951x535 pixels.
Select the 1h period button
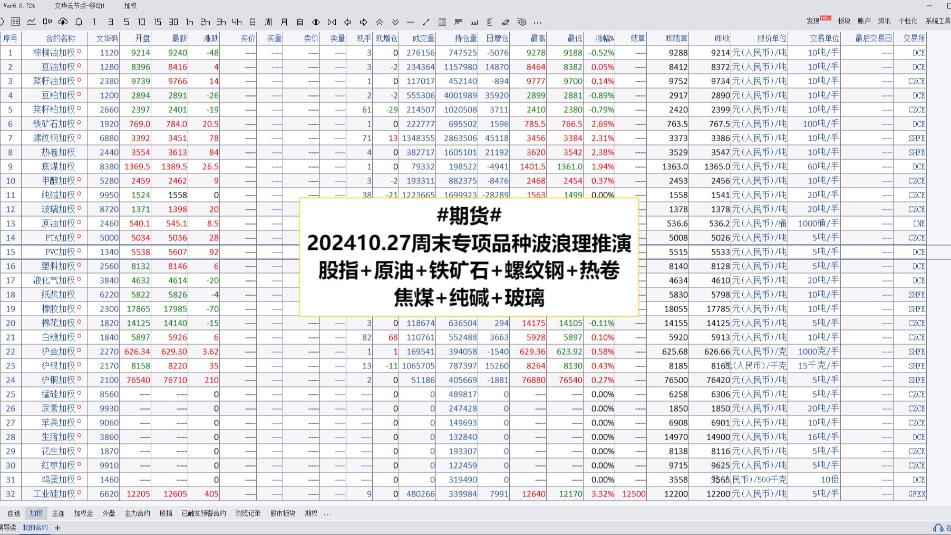[x=189, y=22]
